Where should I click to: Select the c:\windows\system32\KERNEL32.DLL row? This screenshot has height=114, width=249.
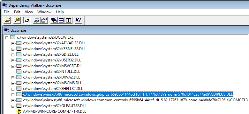[54, 49]
